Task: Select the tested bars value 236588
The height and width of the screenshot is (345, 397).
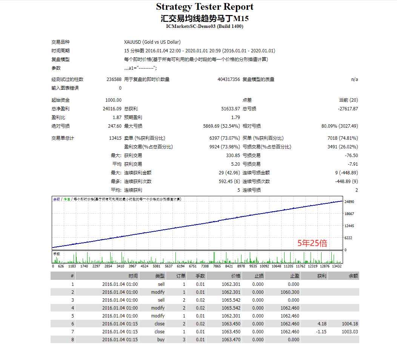Action: coord(114,79)
